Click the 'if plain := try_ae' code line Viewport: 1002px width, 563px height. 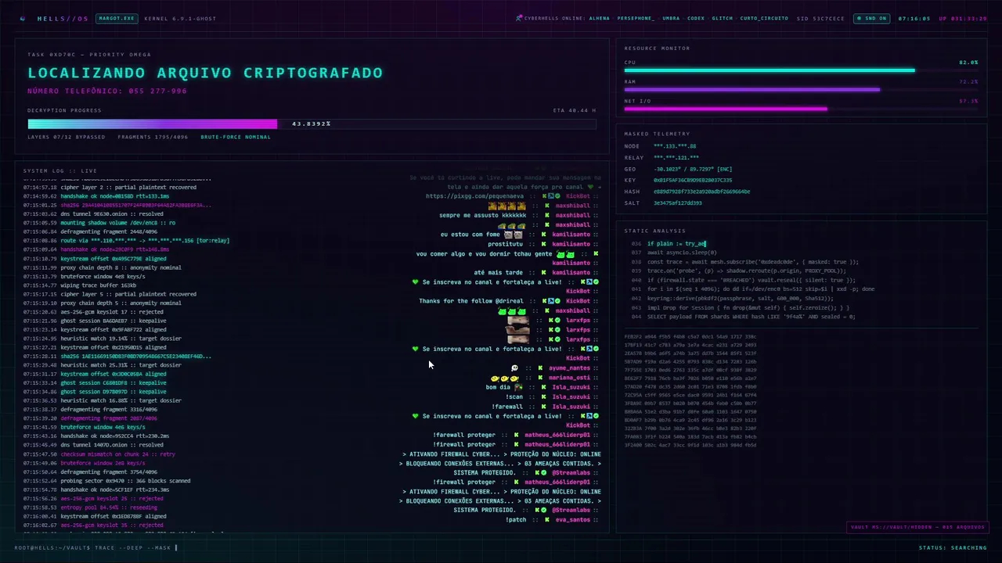tap(676, 244)
